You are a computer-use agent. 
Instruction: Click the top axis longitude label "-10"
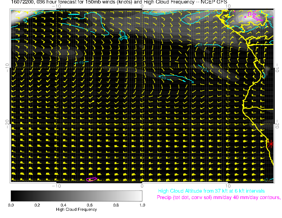click(x=56, y=6)
